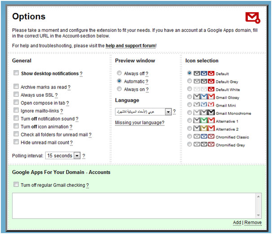Click help question mark beside Always on option
The width and height of the screenshot is (272, 234).
click(x=147, y=90)
